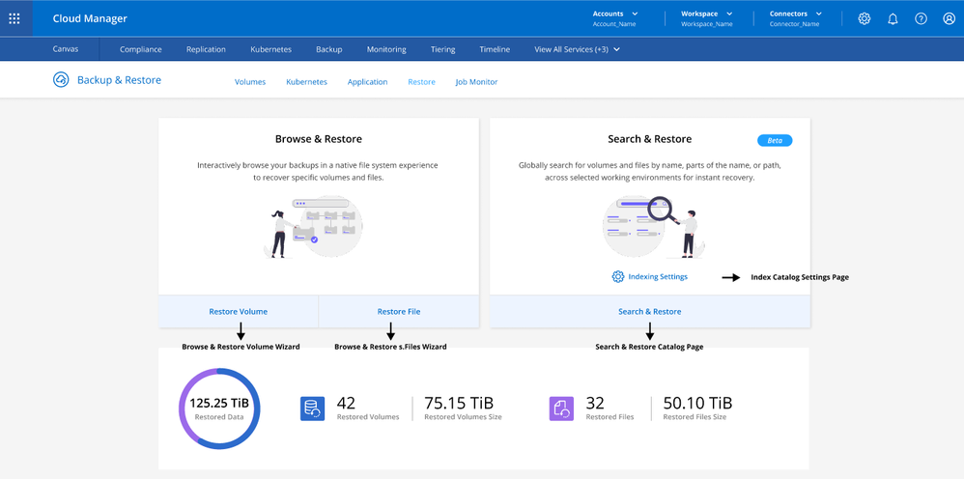Click the Restored Files purple icon
The height and width of the screenshot is (479, 964).
pyautogui.click(x=562, y=409)
